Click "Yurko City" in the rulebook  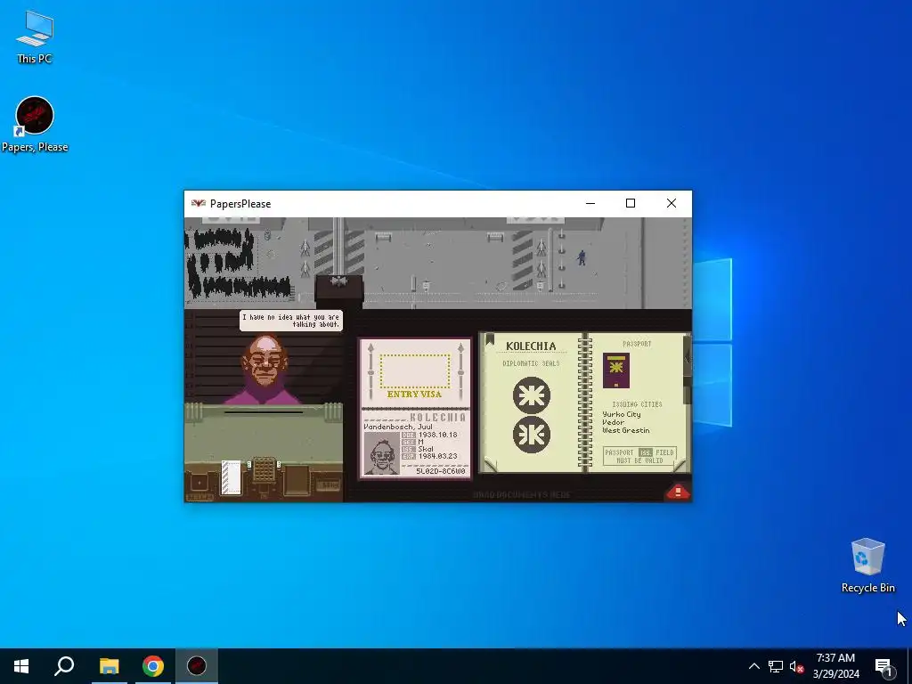point(622,414)
